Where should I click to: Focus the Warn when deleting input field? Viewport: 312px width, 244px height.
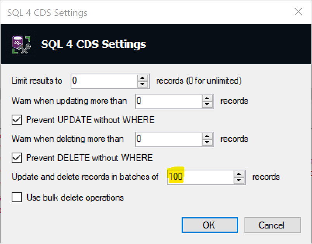[168, 139]
